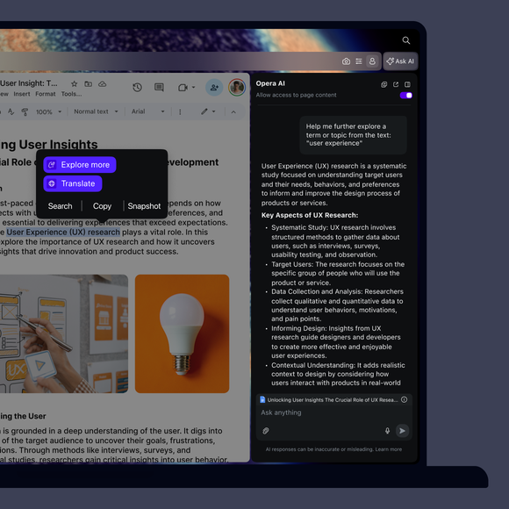Click the highlighted User Experience (UX) research text
Viewport: 509px width, 509px height.
coord(63,232)
